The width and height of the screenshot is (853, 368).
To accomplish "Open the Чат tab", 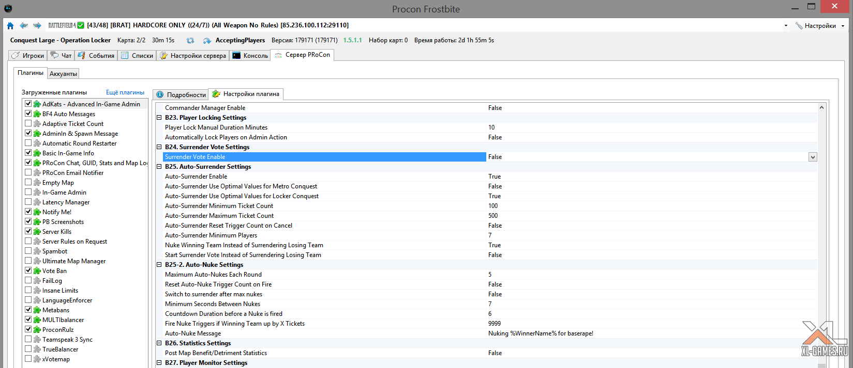I will click(61, 55).
